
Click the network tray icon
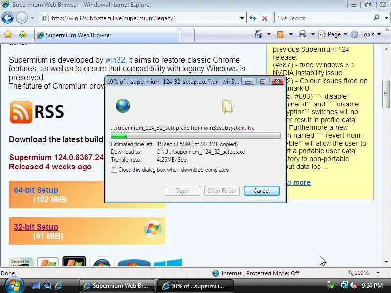344,285
